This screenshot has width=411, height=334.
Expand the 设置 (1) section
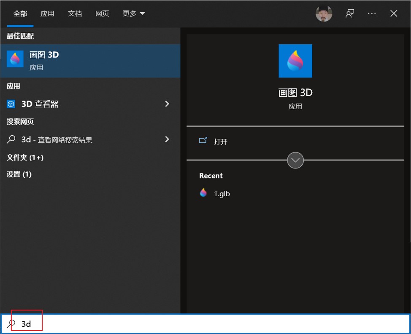click(x=19, y=174)
